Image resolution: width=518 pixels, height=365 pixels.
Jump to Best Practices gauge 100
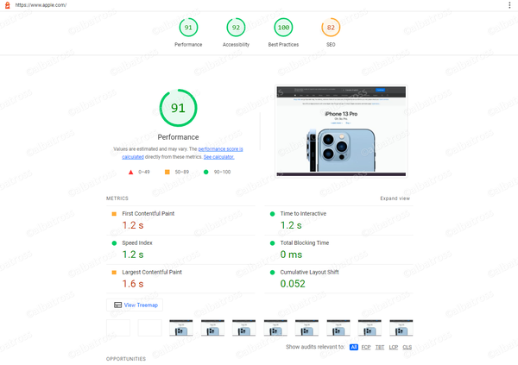pos(283,28)
